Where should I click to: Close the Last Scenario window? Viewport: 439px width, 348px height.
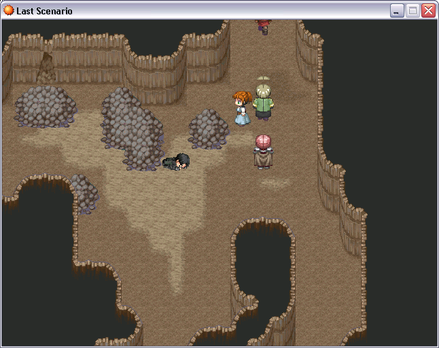(428, 11)
